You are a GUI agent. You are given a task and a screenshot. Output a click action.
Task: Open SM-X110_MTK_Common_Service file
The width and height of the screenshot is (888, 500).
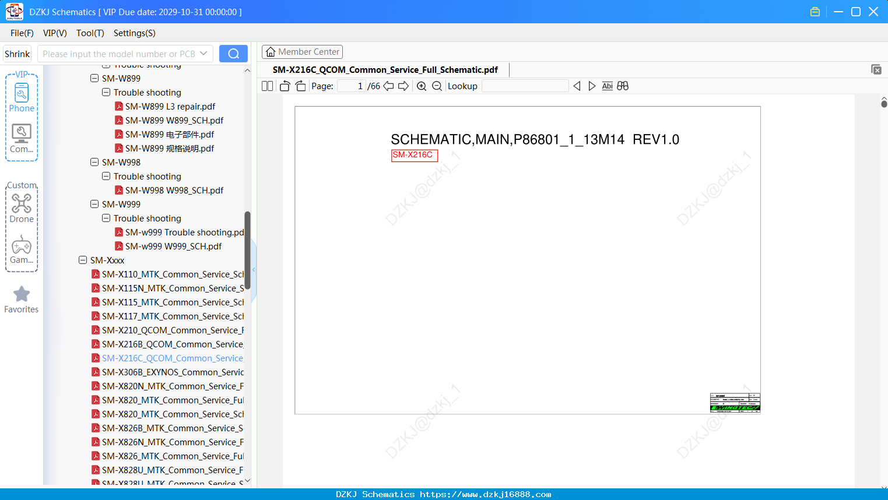(x=168, y=274)
